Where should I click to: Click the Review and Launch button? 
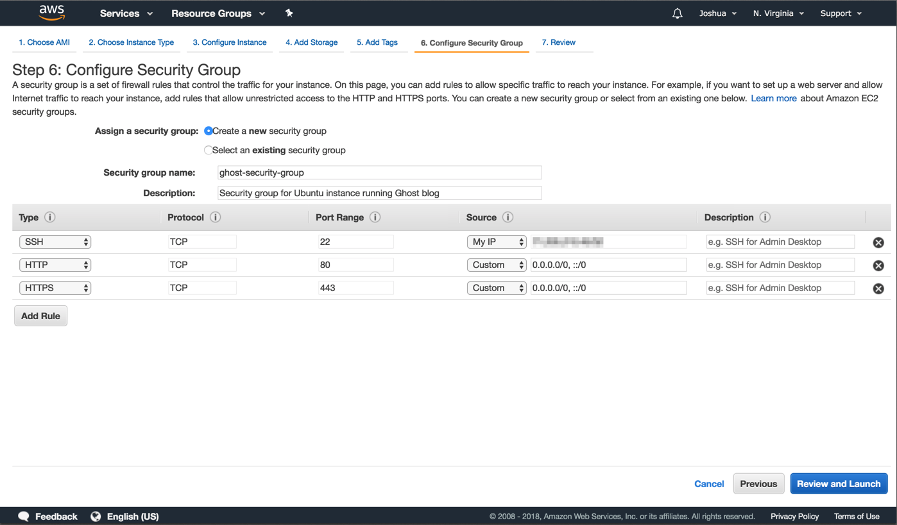[x=839, y=483]
